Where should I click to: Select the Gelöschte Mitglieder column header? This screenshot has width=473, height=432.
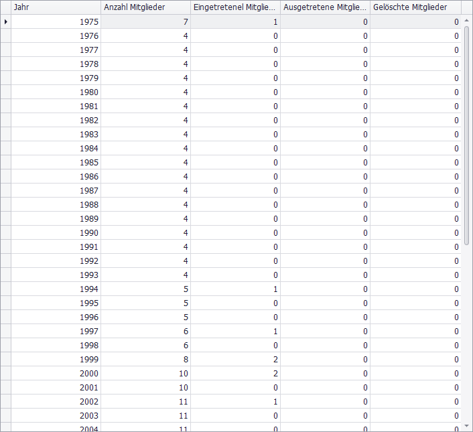click(415, 7)
